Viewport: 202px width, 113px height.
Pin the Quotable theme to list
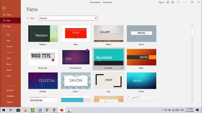coord(122,68)
